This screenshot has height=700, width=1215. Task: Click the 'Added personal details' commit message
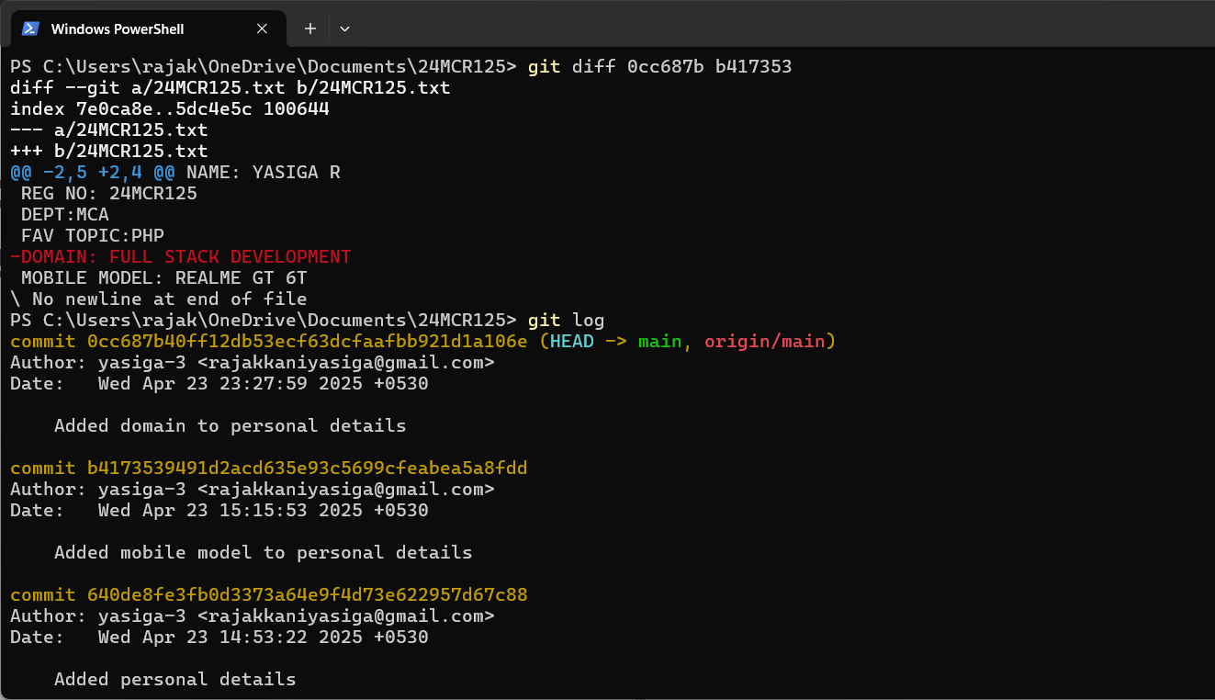pyautogui.click(x=175, y=680)
